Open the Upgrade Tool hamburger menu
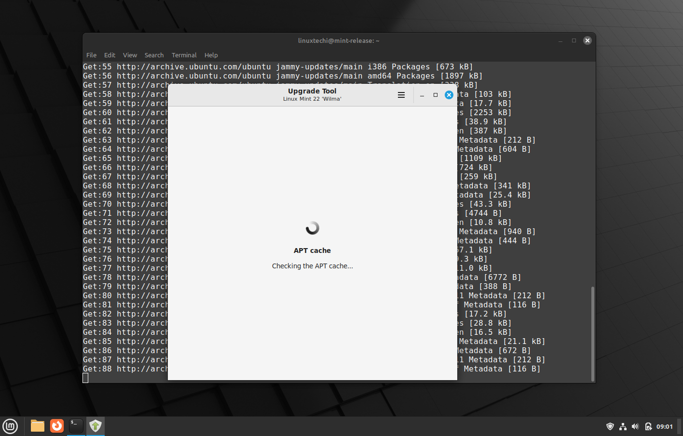Image resolution: width=683 pixels, height=436 pixels. [x=401, y=95]
